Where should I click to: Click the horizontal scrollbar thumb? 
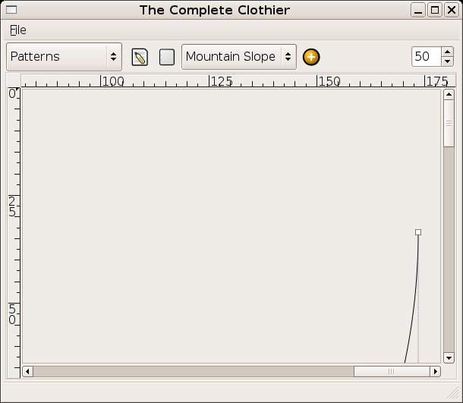click(x=392, y=371)
